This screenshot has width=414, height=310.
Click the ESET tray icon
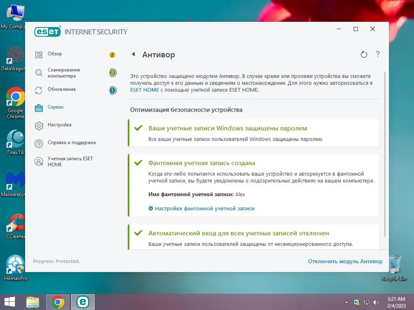[356, 302]
